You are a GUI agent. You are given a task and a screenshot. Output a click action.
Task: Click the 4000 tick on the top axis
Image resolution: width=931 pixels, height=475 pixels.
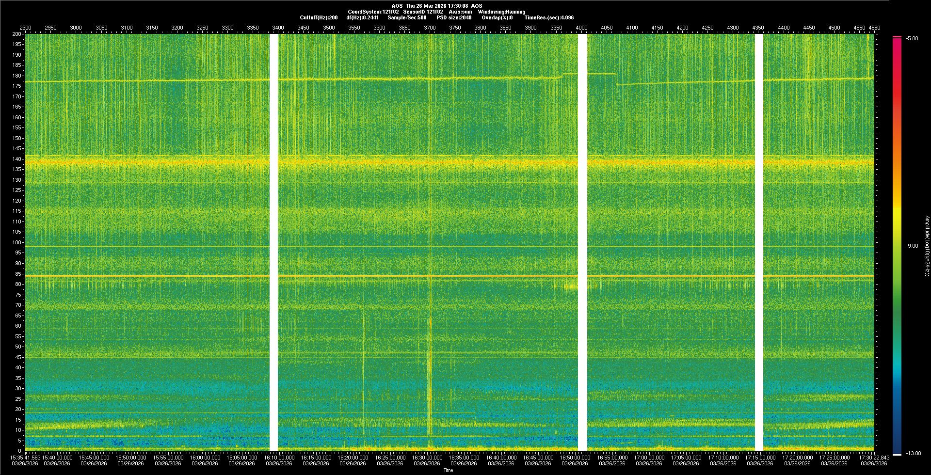point(581,28)
